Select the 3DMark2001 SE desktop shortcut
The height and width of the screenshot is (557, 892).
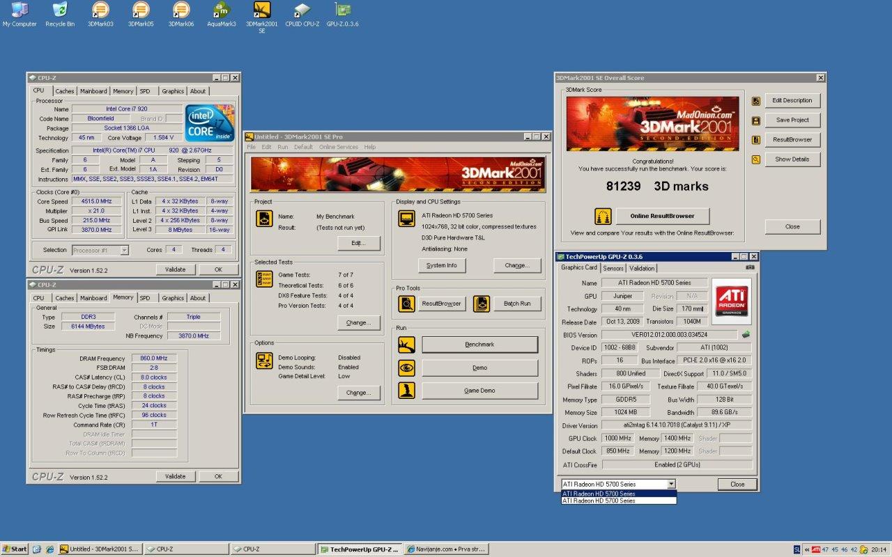point(262,17)
